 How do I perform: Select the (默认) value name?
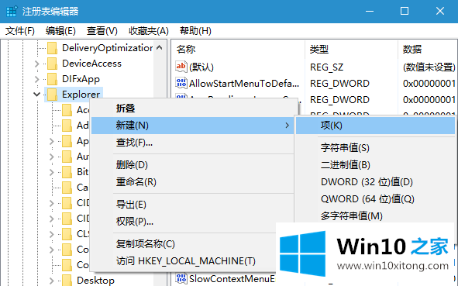[201, 67]
